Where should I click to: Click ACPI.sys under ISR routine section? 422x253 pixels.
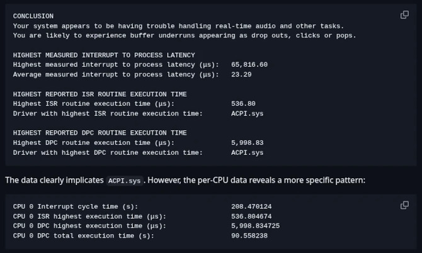coord(247,113)
